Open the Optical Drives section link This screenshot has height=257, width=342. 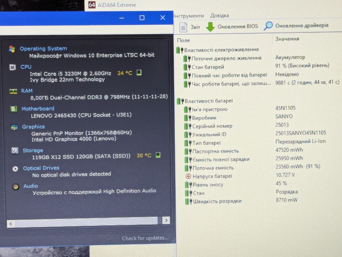[41, 168]
